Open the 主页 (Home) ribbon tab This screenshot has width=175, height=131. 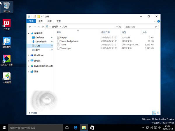tap(41, 21)
